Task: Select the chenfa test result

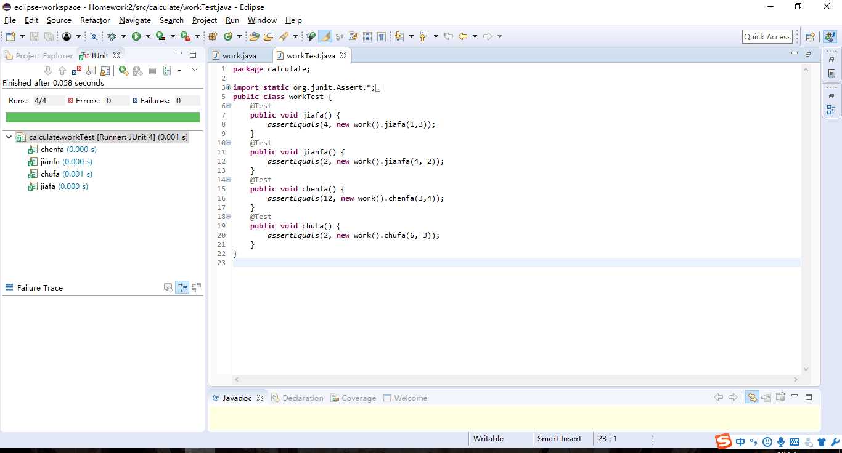Action: coord(63,150)
